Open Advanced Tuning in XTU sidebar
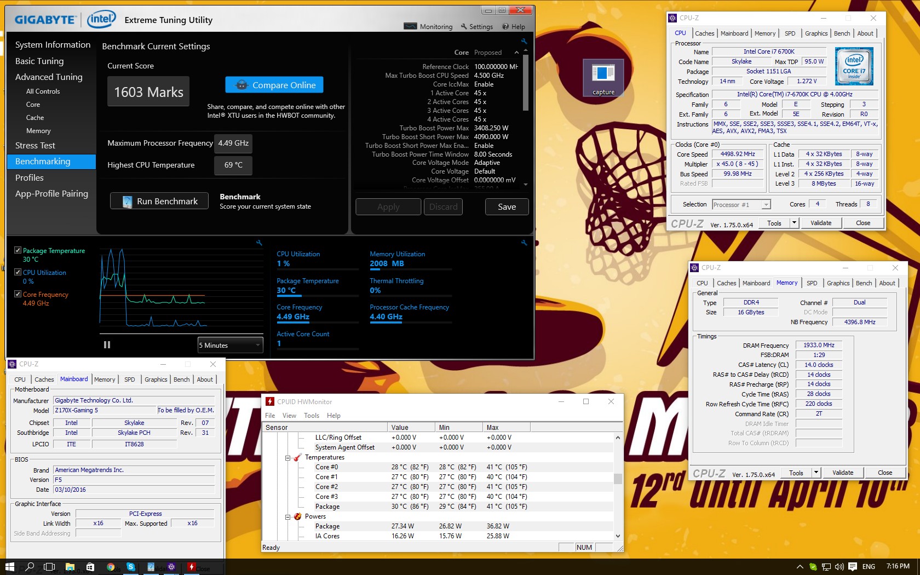920x575 pixels. click(49, 77)
